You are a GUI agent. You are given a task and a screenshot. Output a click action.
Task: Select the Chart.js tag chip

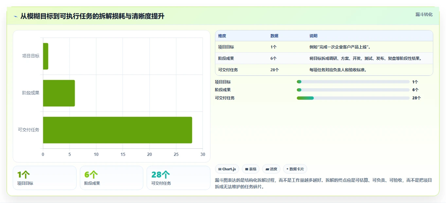(x=227, y=169)
